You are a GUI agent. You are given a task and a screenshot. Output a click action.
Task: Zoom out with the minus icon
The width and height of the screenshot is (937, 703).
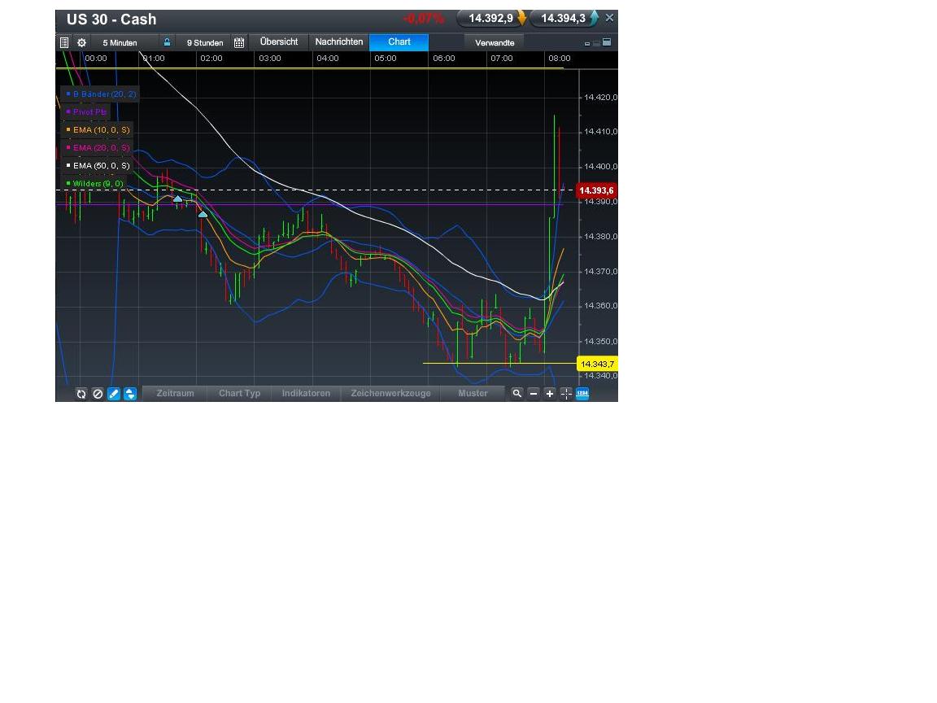point(534,393)
